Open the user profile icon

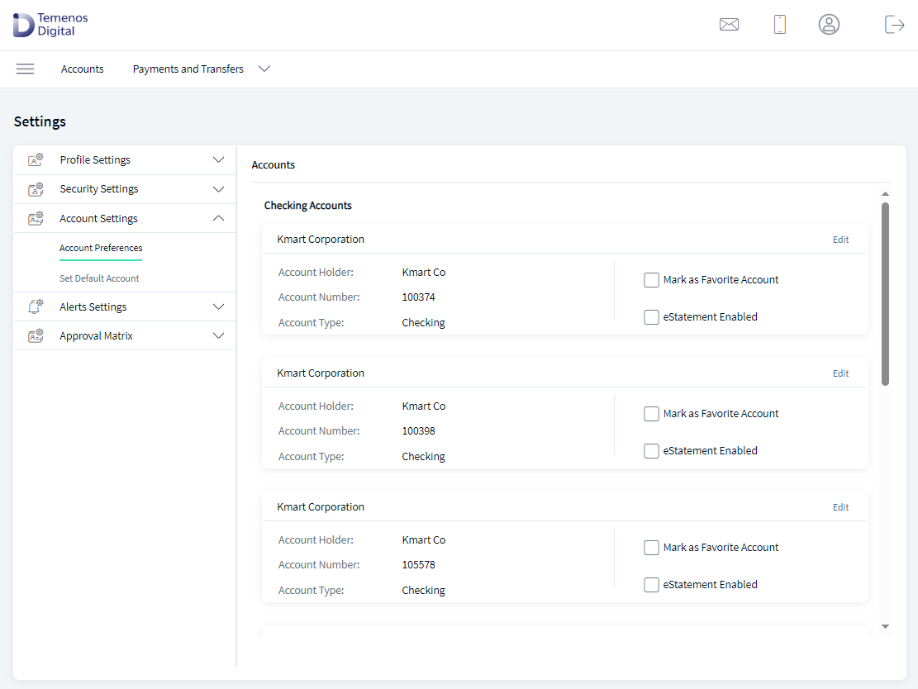pyautogui.click(x=829, y=25)
